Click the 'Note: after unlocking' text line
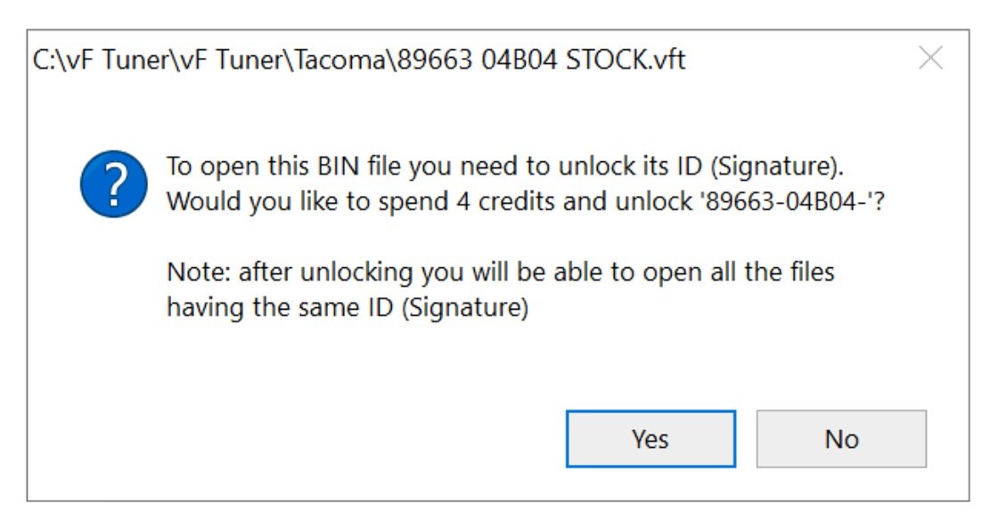Viewport: 982px width, 527px height. click(x=501, y=272)
